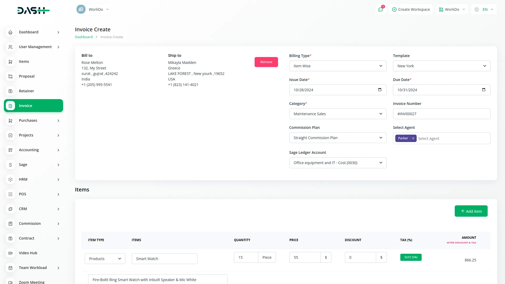This screenshot has height=284, width=505.
Task: Select the Proposal icon in the sidebar
Action: (10, 76)
